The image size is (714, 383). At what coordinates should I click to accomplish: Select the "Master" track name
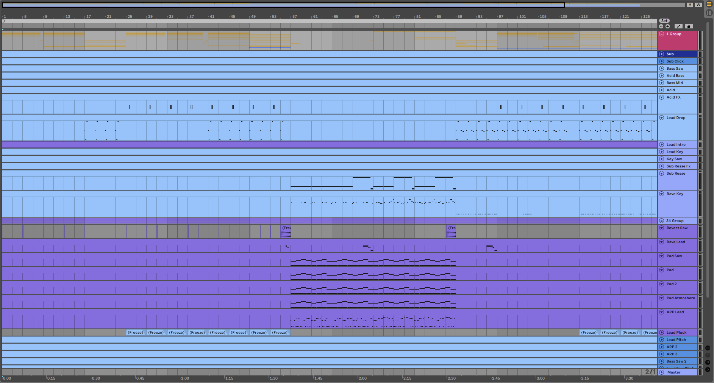(x=674, y=372)
